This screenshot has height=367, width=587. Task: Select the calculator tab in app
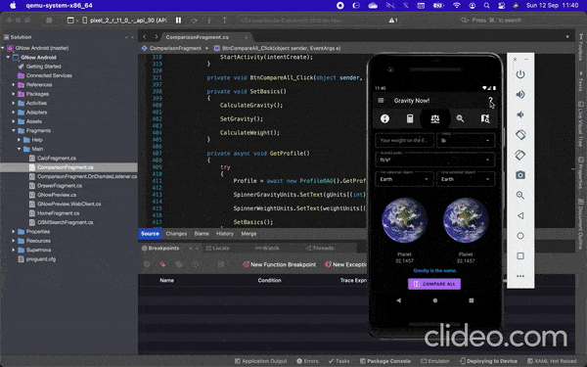(410, 118)
